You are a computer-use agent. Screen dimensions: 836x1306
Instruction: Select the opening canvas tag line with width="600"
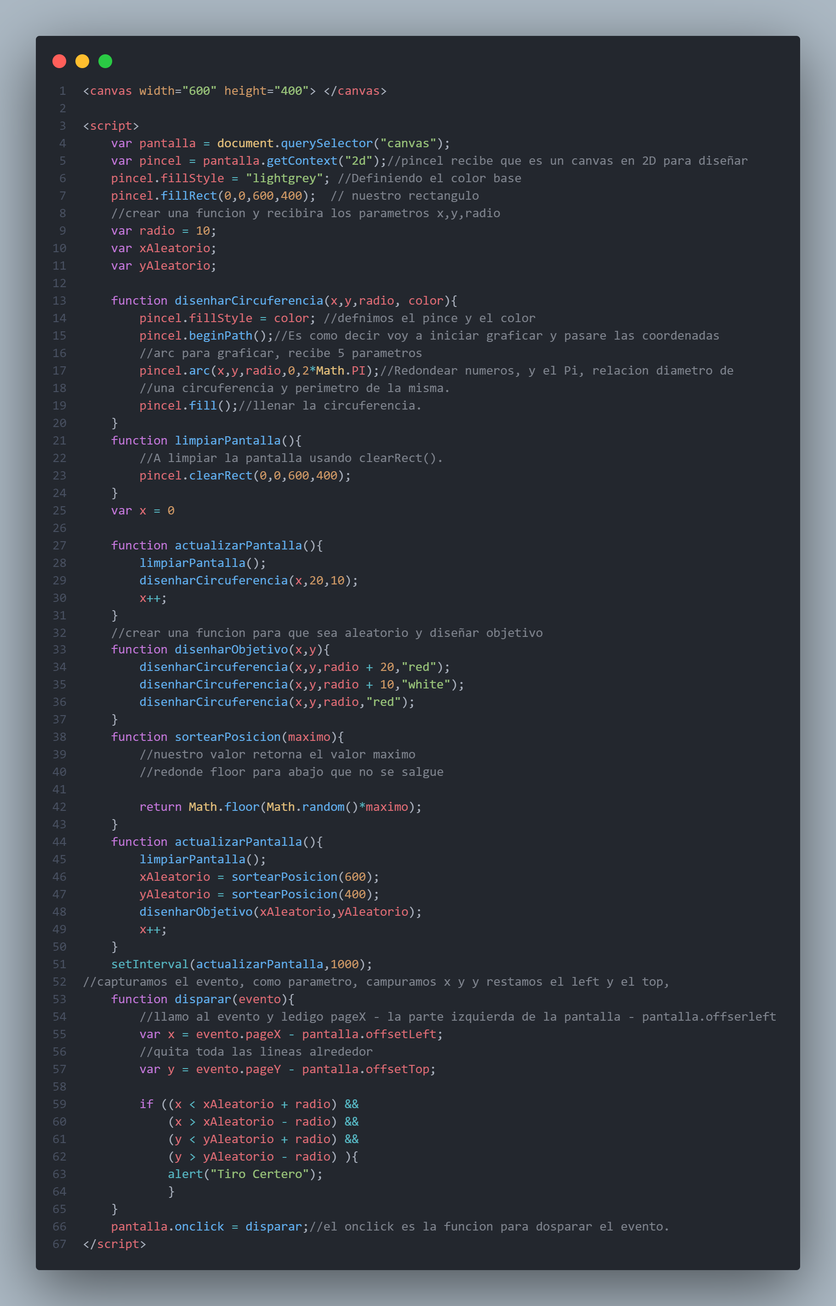pyautogui.click(x=235, y=91)
